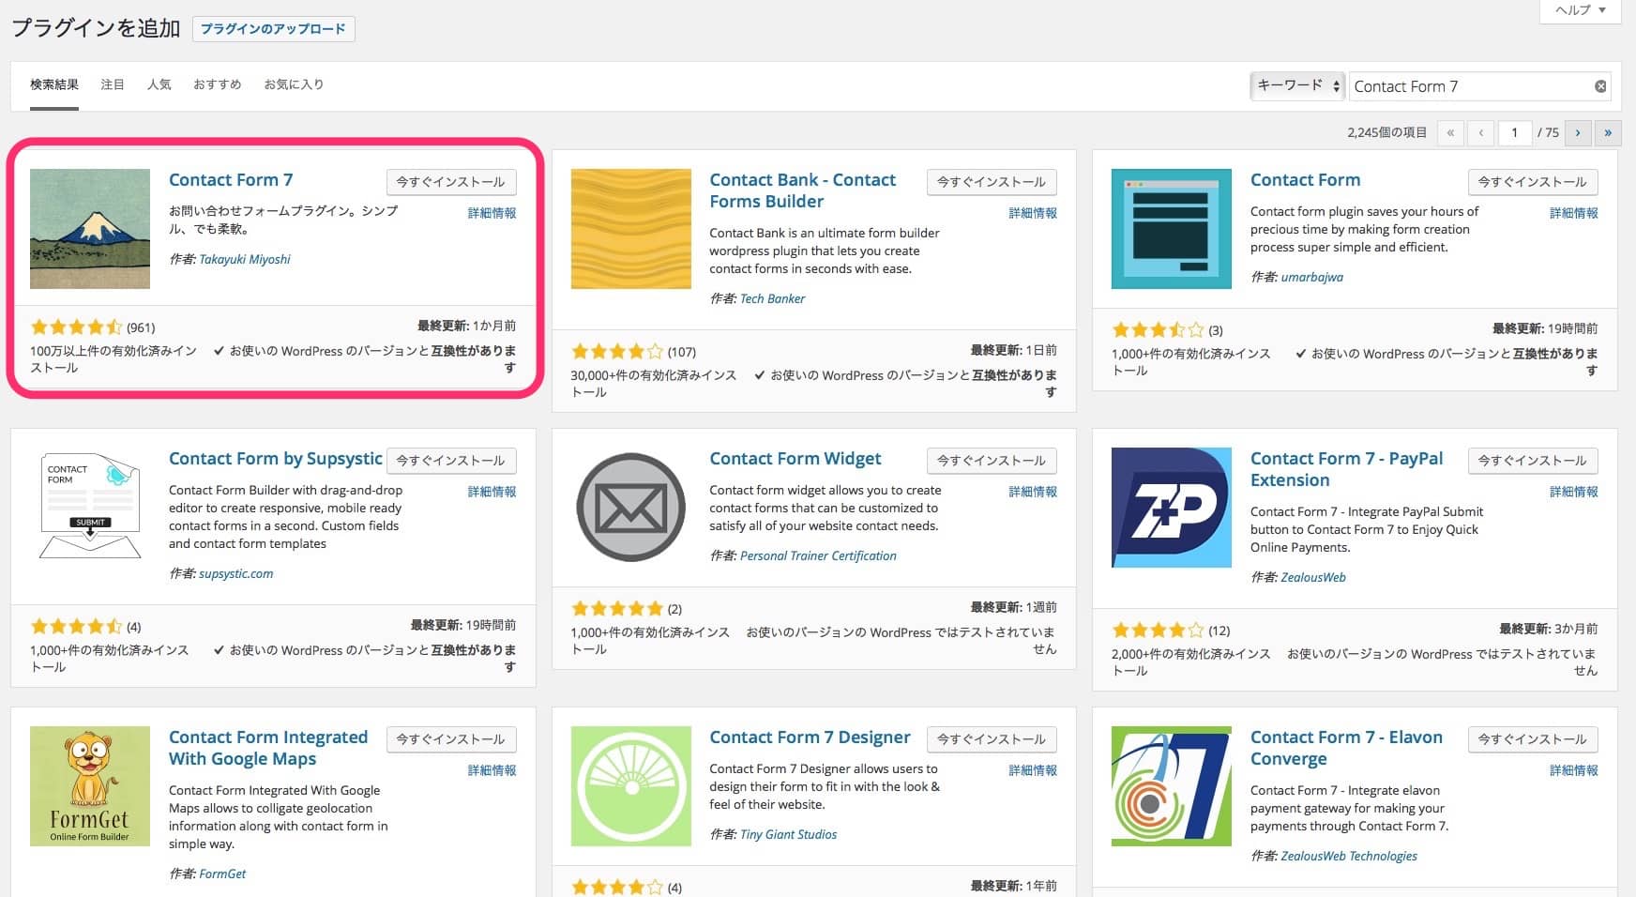Click the disabled first page arrow
The height and width of the screenshot is (897, 1636).
1450,132
